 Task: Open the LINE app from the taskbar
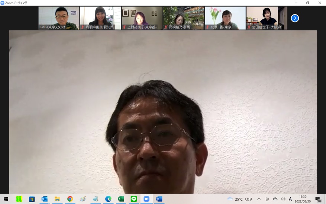[x=134, y=199]
